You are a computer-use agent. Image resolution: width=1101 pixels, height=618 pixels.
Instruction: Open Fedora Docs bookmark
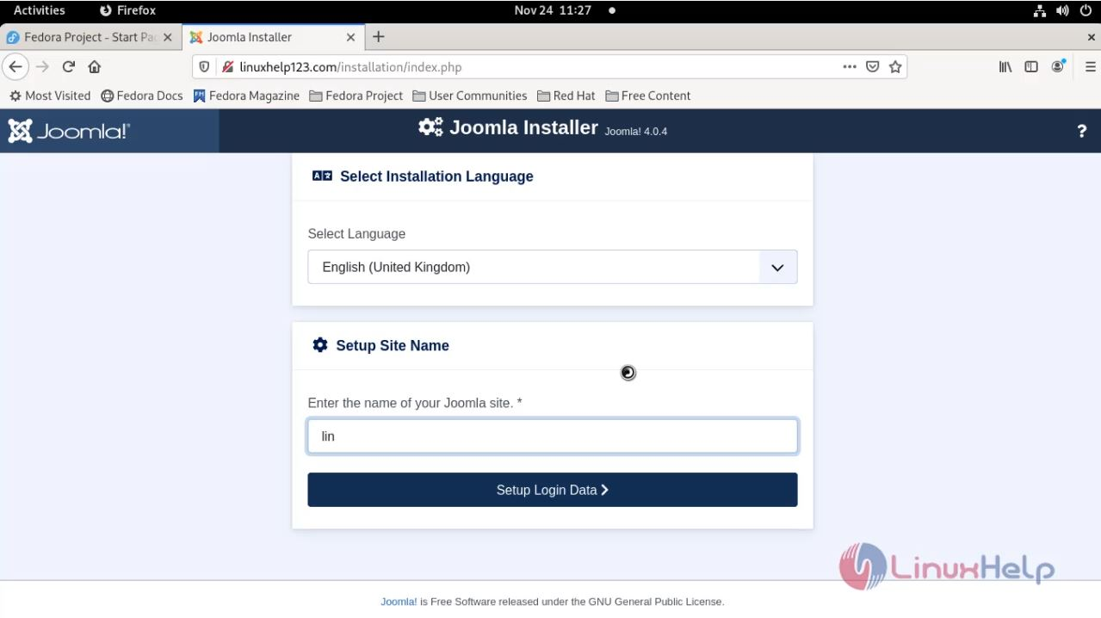pos(142,96)
